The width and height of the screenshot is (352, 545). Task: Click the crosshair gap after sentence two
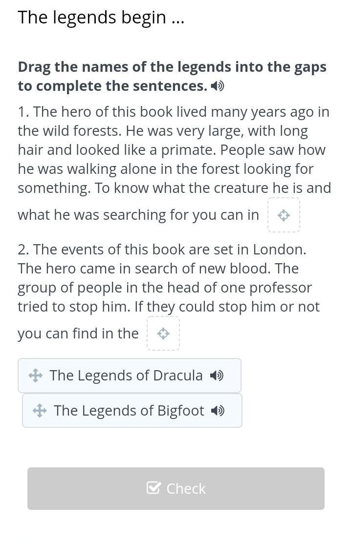(163, 334)
